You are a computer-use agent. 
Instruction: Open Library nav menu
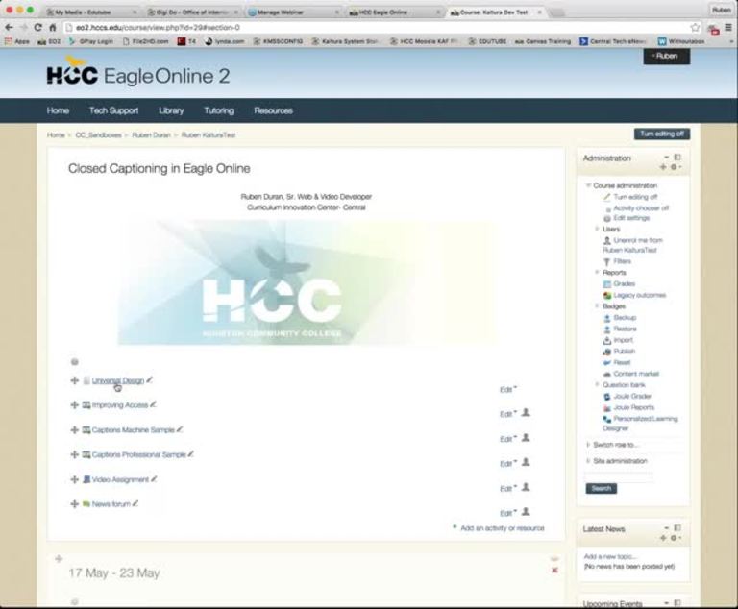(x=171, y=110)
